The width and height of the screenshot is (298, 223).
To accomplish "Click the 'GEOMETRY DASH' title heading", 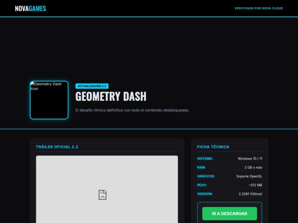I will (x=111, y=96).
